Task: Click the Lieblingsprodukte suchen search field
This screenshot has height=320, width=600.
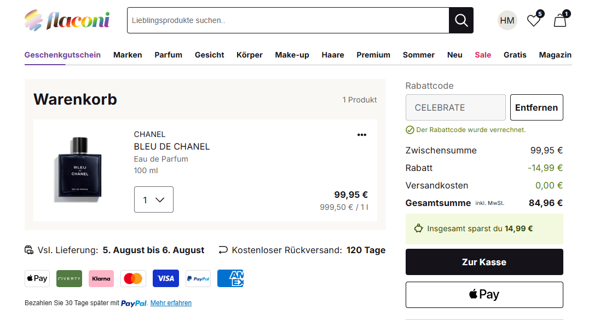Action: [288, 20]
